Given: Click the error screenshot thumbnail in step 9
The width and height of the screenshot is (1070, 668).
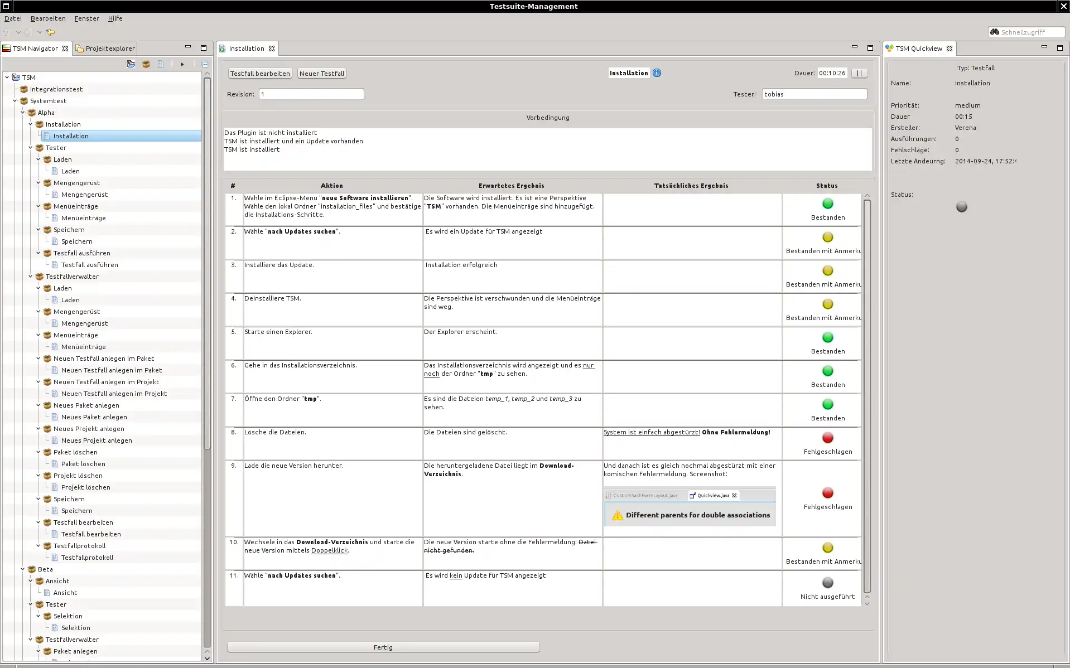Looking at the screenshot, I should click(x=690, y=507).
